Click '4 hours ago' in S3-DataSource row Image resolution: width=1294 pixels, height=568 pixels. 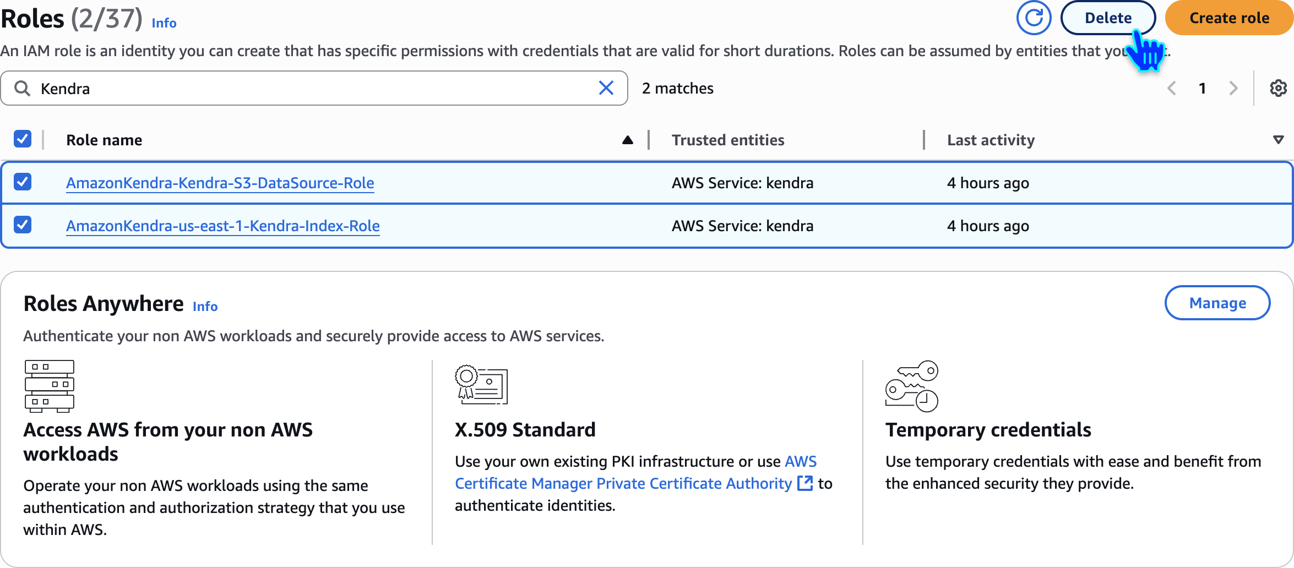988,183
